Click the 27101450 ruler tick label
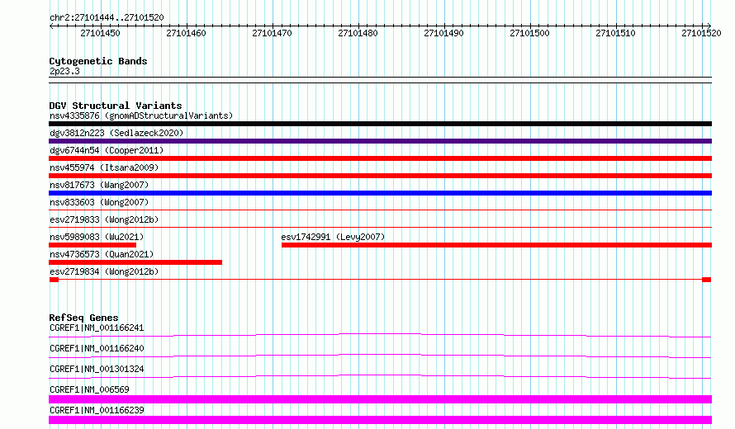 tap(100, 33)
